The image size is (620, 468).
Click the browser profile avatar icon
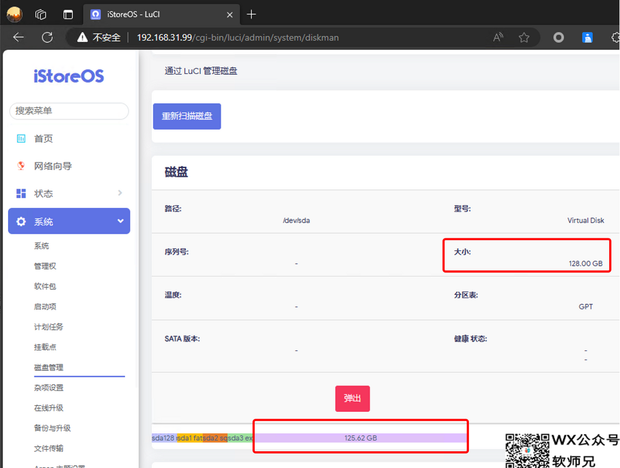tap(14, 14)
